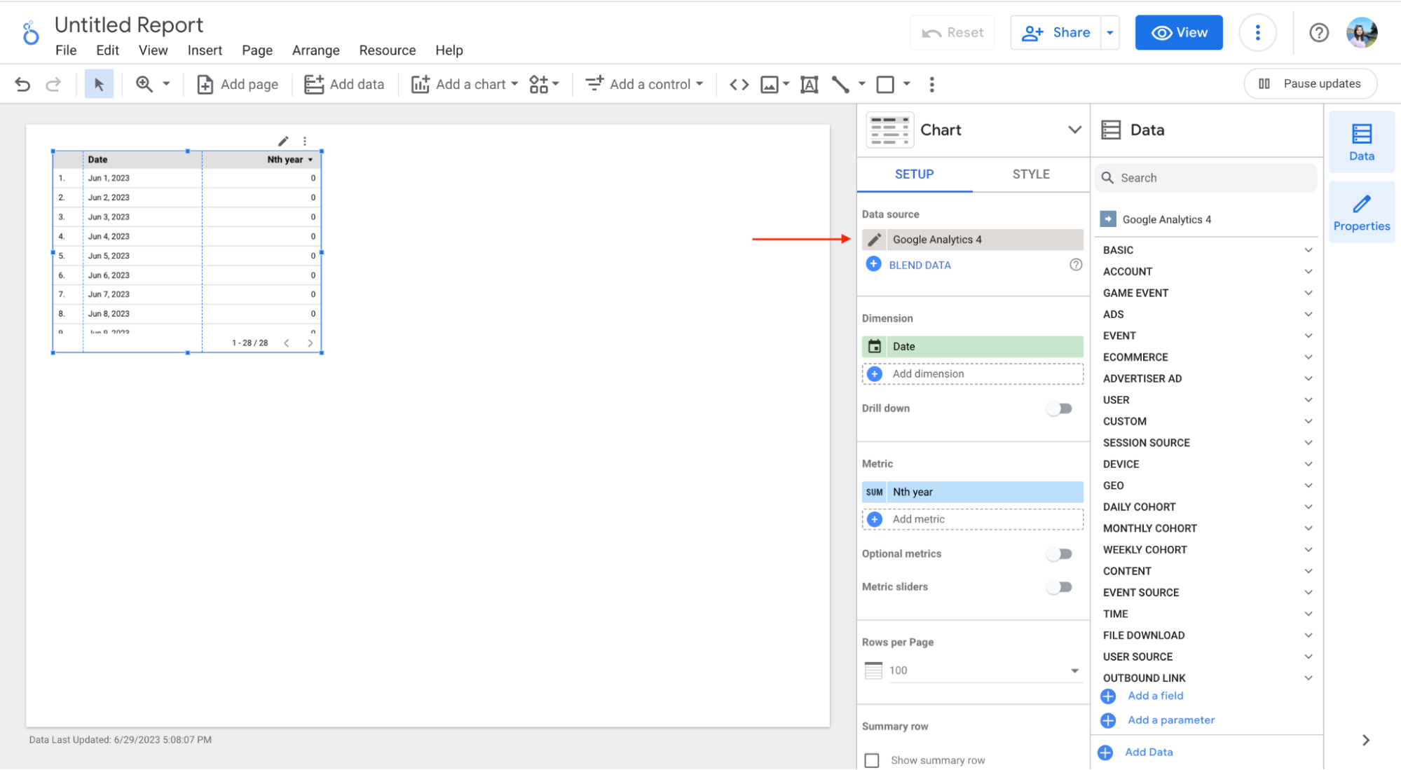
Task: Open the Arrange menu
Action: (x=315, y=50)
